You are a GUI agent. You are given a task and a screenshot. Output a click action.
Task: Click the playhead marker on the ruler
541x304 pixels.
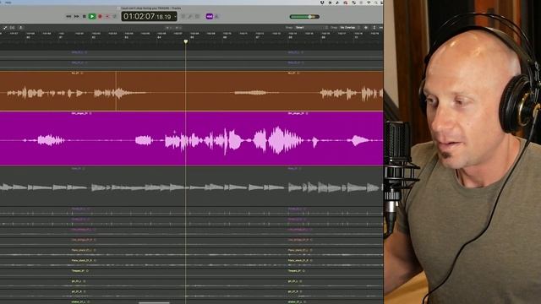186,41
